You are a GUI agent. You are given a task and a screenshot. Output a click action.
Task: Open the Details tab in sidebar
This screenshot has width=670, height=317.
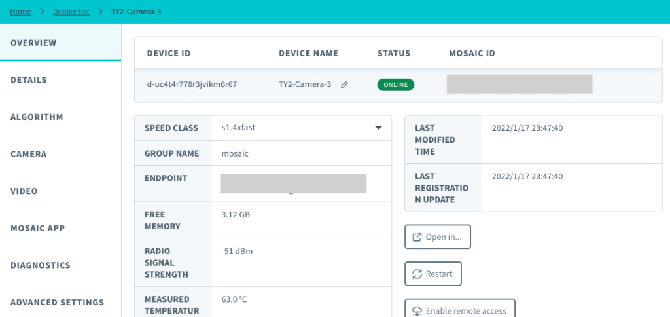click(29, 80)
